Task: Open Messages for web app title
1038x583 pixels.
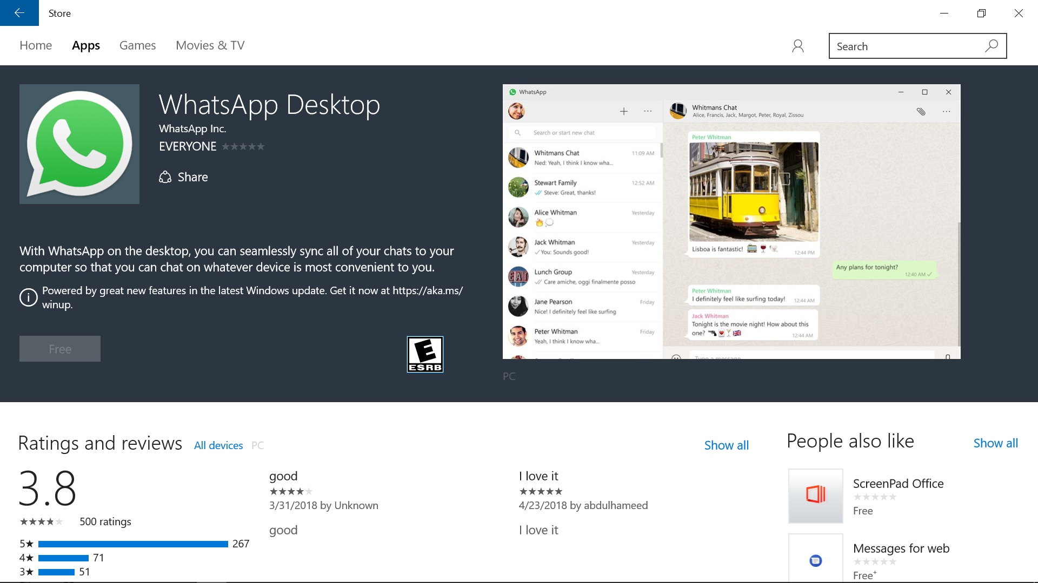Action: pyautogui.click(x=901, y=548)
